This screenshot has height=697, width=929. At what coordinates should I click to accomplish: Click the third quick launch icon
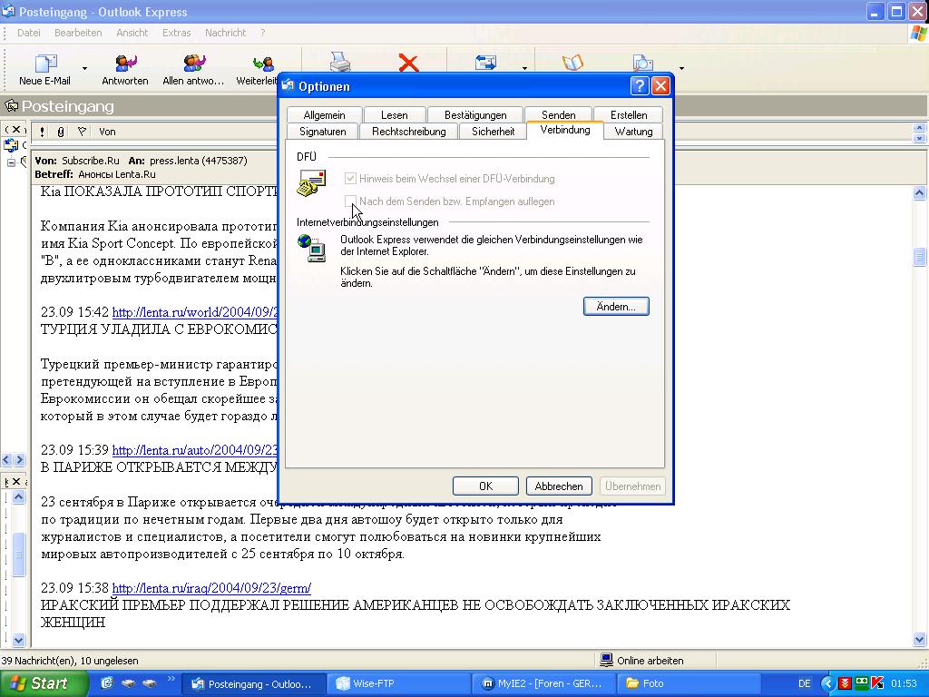point(150,683)
